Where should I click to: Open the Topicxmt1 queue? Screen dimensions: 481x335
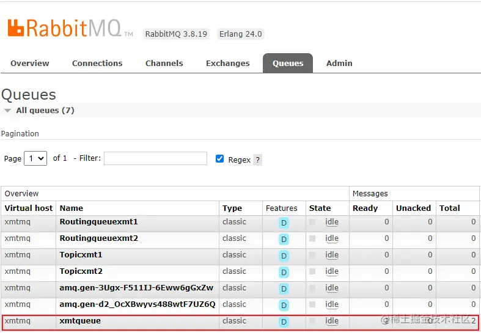coord(81,255)
